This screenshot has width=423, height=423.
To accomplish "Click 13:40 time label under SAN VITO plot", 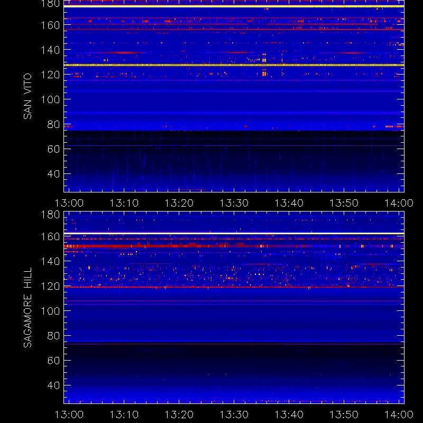I will tap(289, 203).
